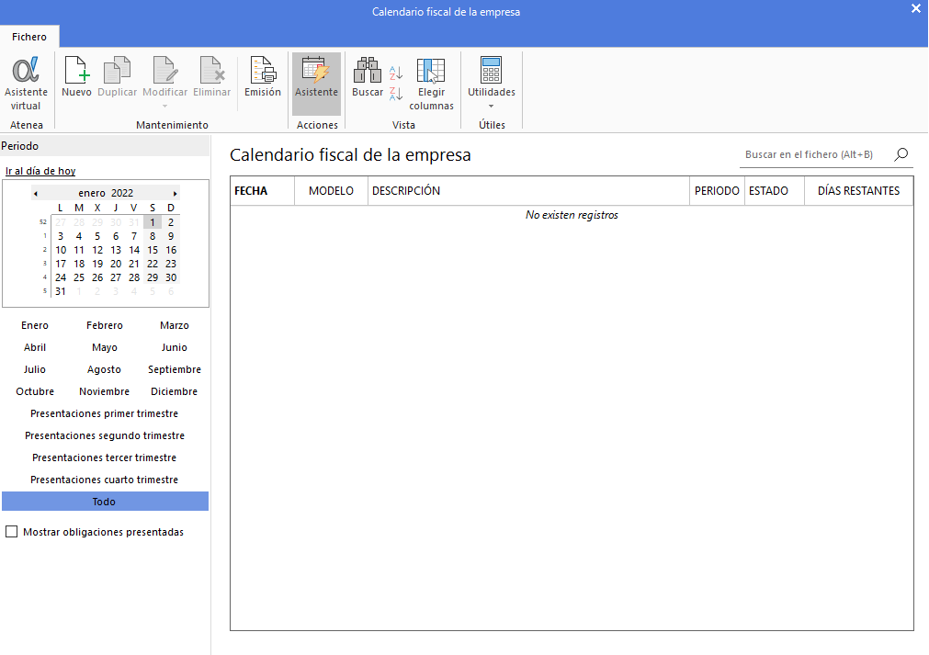Screen dimensions: 929x655
Task: Sort by FECHA column header
Action: click(x=262, y=191)
